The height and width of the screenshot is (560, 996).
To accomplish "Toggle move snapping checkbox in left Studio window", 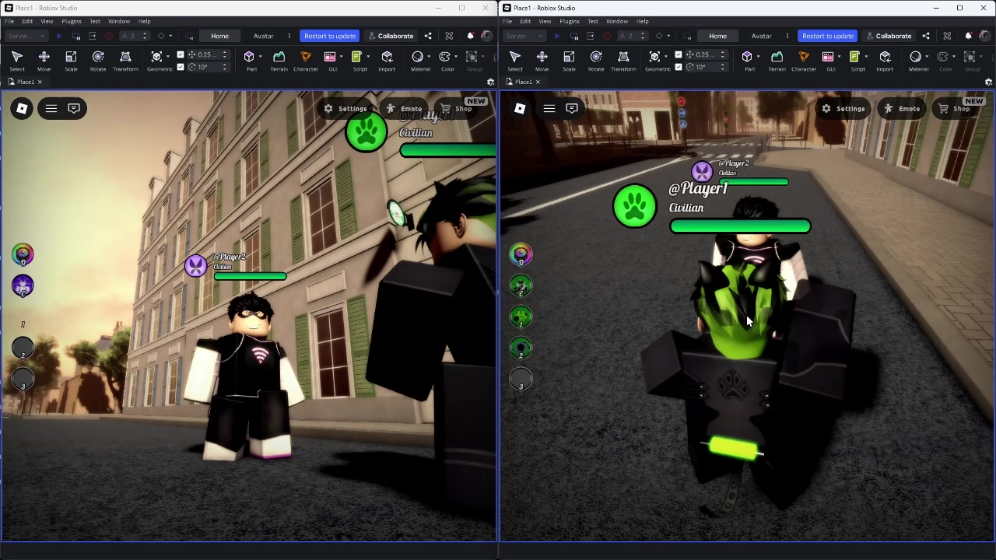I will pos(181,55).
